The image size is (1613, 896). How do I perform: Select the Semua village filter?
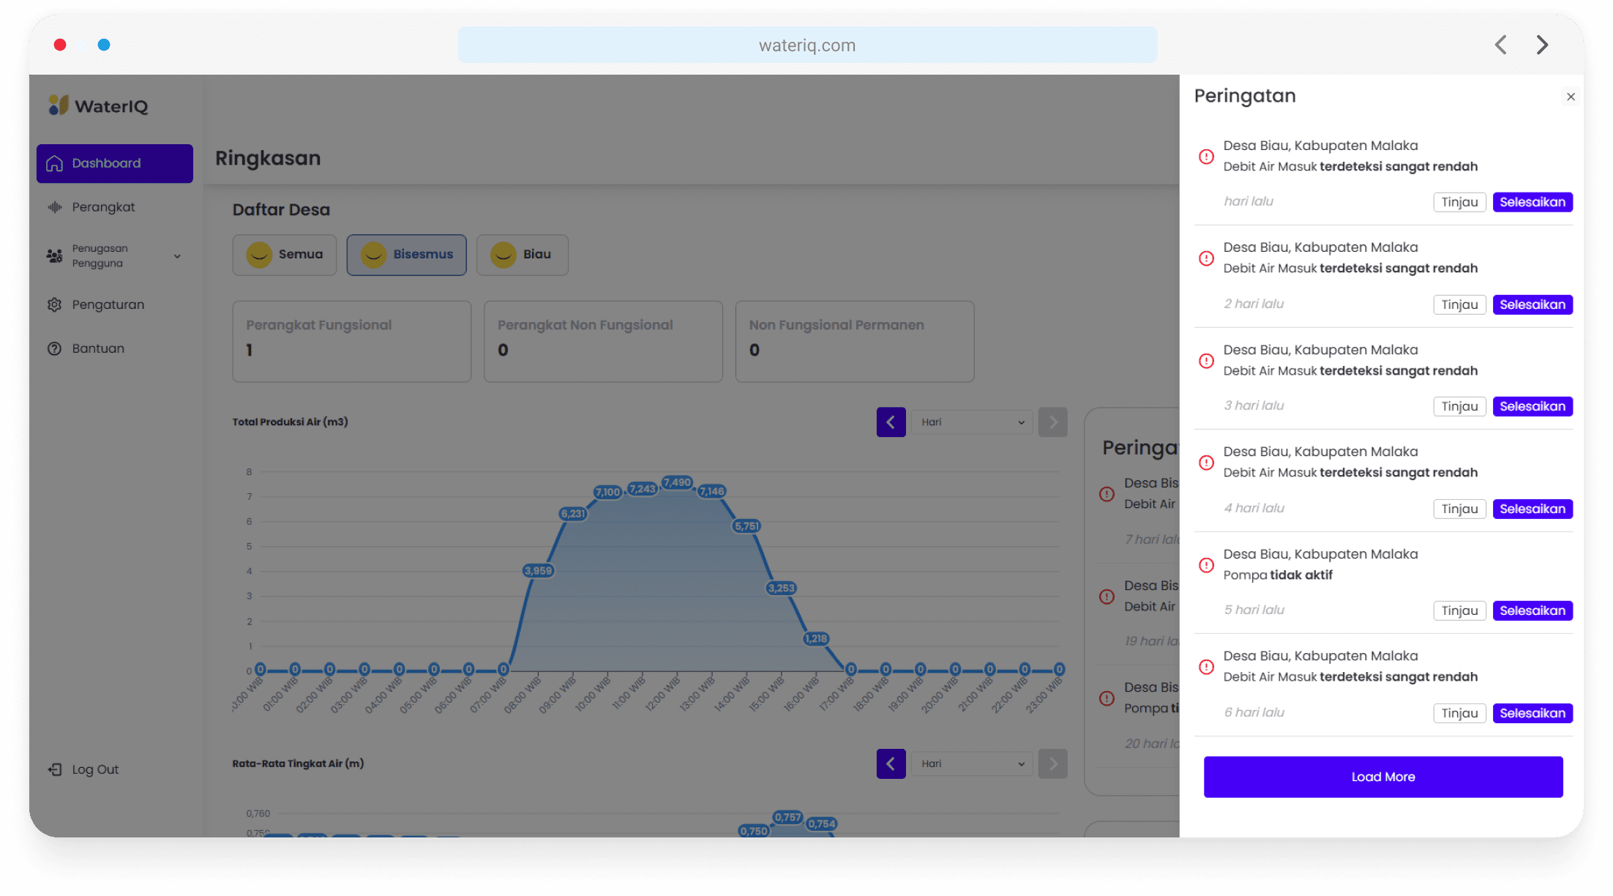pos(285,255)
